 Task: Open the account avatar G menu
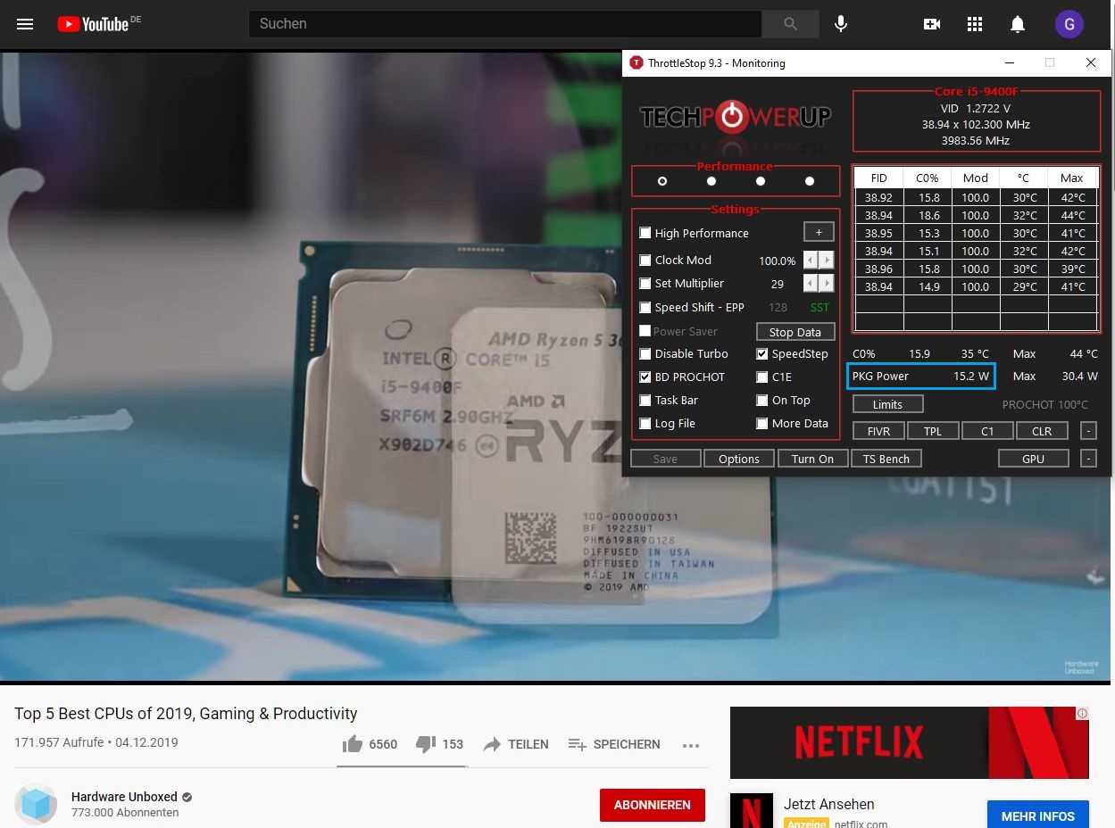[1069, 24]
